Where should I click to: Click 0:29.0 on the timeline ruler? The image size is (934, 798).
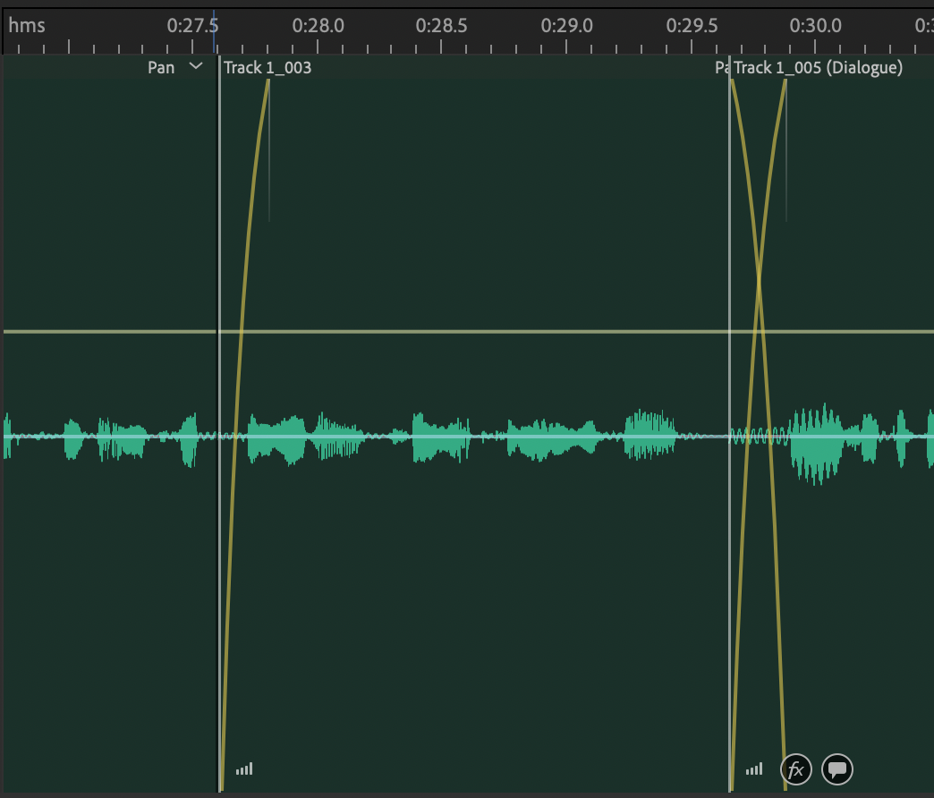point(566,25)
